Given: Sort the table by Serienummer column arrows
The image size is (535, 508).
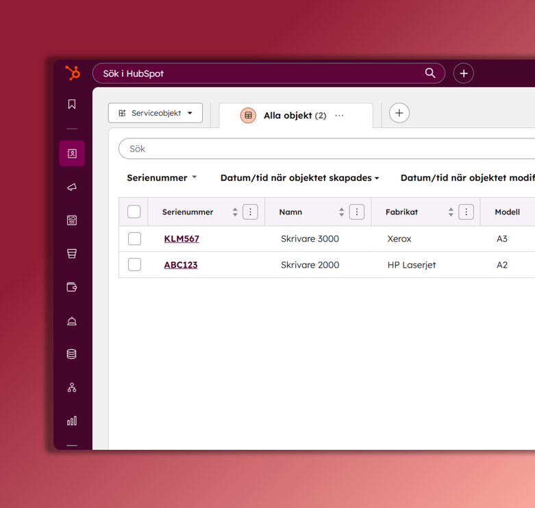Looking at the screenshot, I should [x=235, y=212].
